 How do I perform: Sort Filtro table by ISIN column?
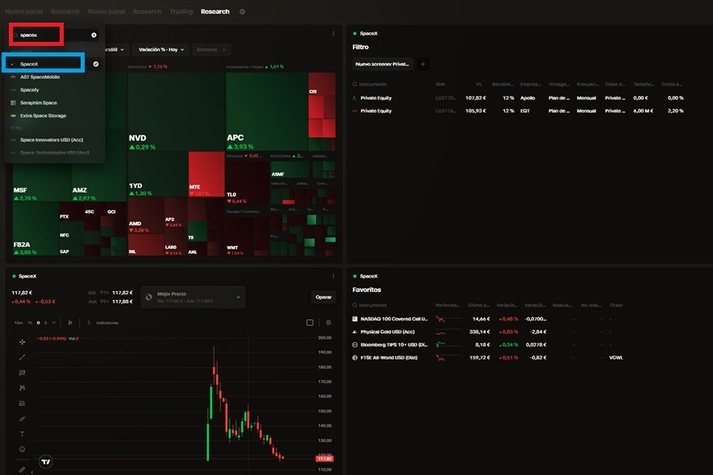click(440, 85)
